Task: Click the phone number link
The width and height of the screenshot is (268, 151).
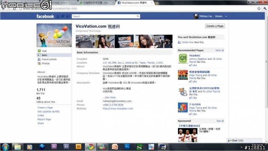Action: tap(113, 105)
